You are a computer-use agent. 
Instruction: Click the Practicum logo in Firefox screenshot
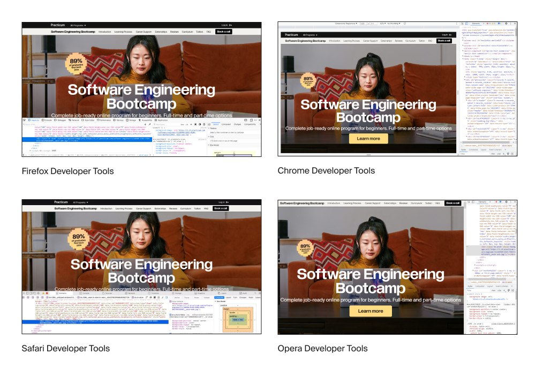pos(58,25)
